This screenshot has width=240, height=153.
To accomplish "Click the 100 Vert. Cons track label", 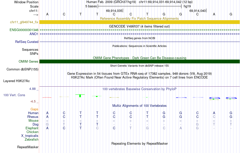I will (14, 95).
